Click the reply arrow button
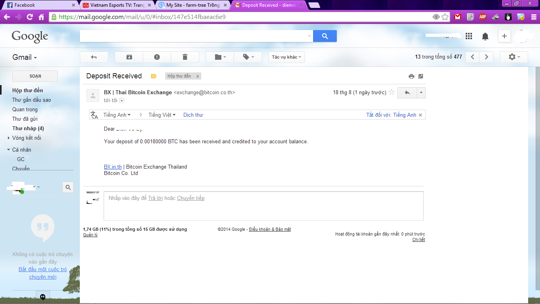 click(407, 93)
